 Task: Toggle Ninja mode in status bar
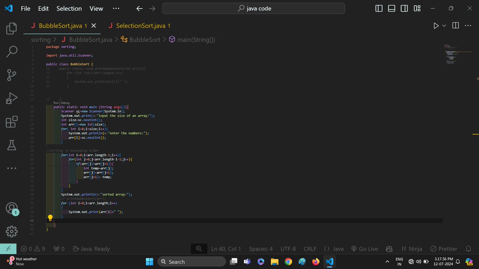pos(412,249)
